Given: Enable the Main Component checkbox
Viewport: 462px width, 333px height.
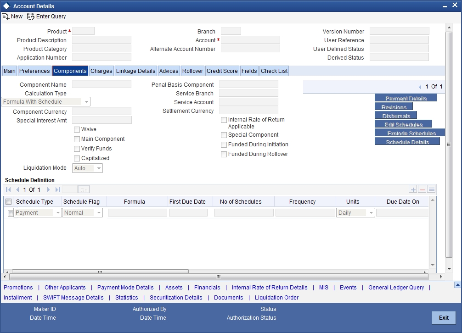Looking at the screenshot, I should (x=77, y=139).
